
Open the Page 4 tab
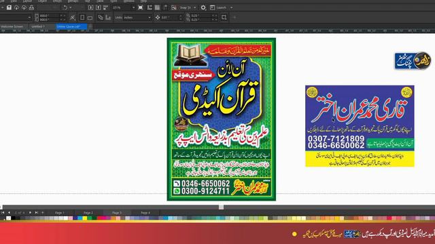145,212
